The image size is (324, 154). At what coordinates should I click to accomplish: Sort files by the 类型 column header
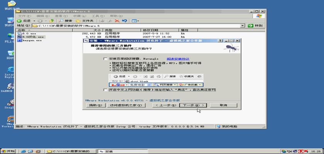pos(122,30)
